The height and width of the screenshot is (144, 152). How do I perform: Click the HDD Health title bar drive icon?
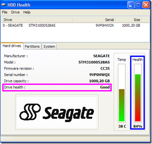coord(3,5)
